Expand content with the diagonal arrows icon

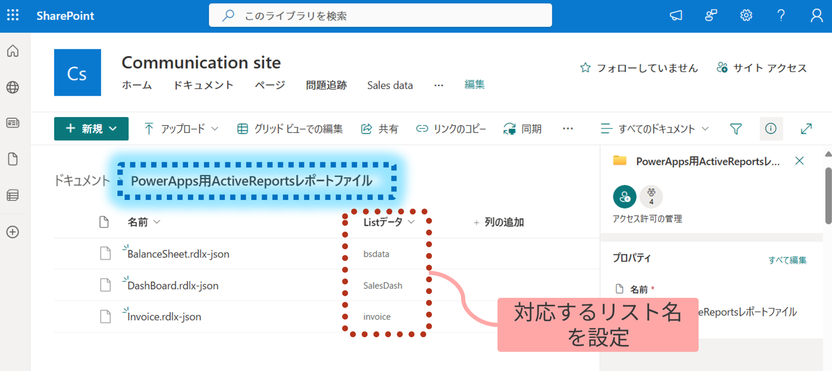[806, 129]
